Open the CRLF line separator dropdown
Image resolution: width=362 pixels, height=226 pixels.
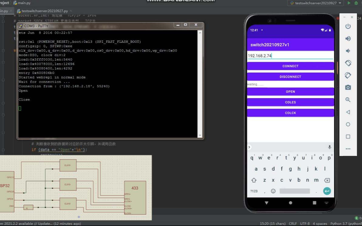[293, 223]
